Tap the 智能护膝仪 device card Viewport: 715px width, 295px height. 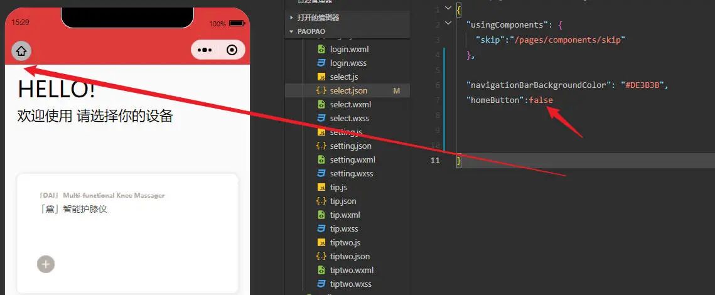point(127,233)
